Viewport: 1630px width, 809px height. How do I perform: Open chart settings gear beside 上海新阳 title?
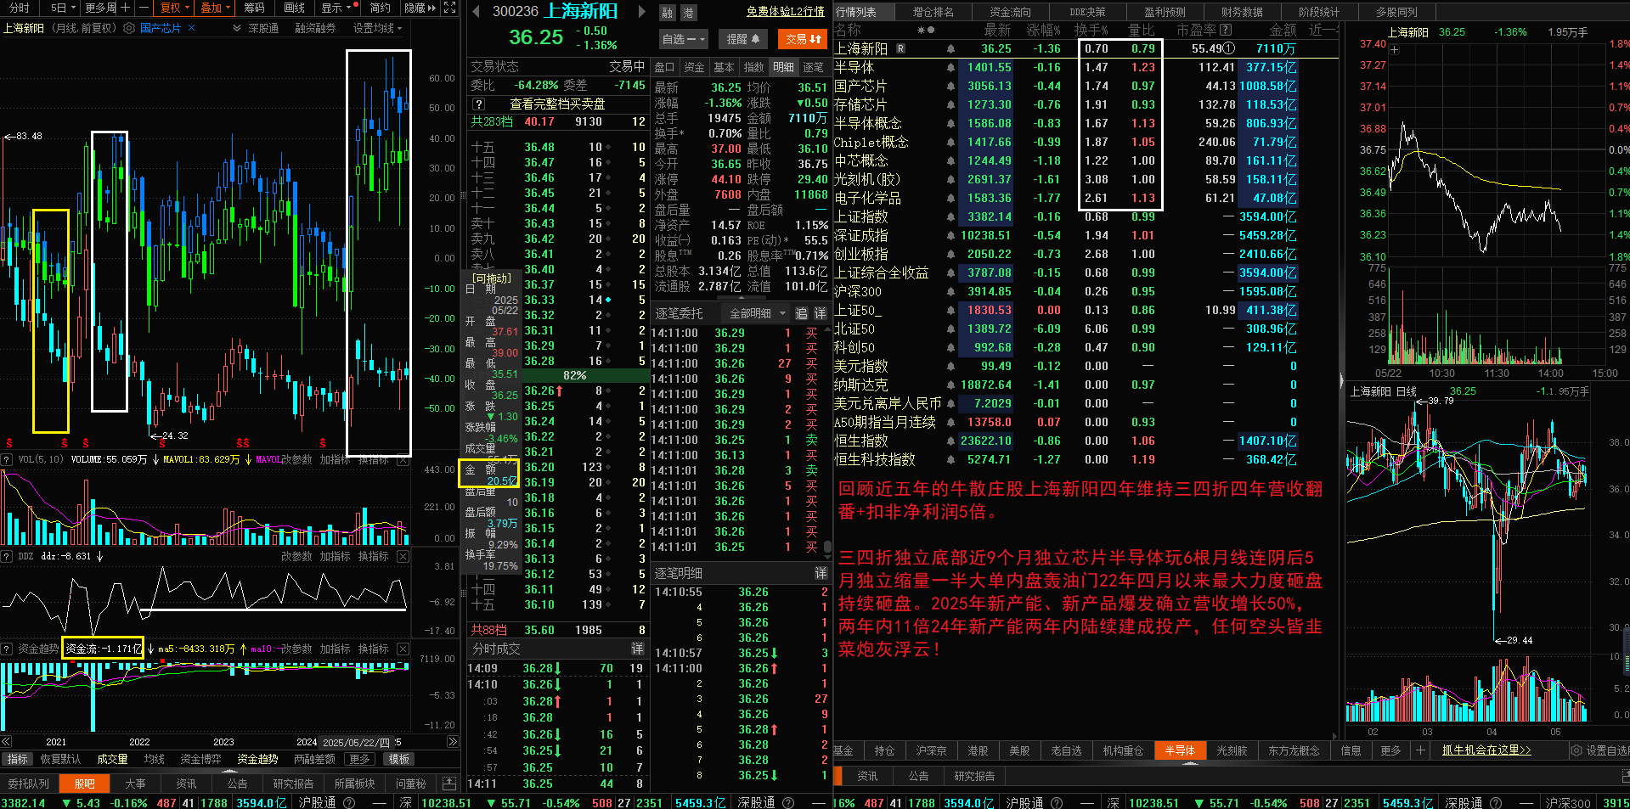tap(129, 28)
